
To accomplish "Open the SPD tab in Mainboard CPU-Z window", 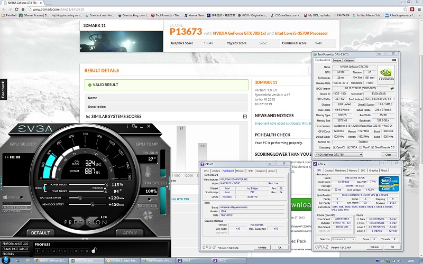I will [x=250, y=171].
